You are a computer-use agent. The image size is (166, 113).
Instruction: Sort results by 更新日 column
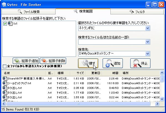pos(94,73)
